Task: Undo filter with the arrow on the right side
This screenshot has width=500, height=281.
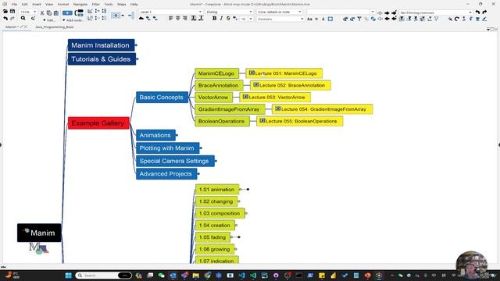Action: (x=477, y=12)
